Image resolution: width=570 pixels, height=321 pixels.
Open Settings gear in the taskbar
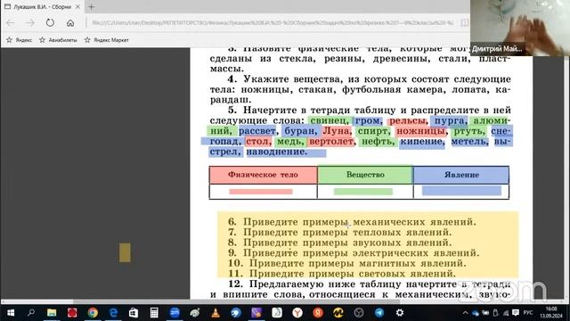coord(400,313)
